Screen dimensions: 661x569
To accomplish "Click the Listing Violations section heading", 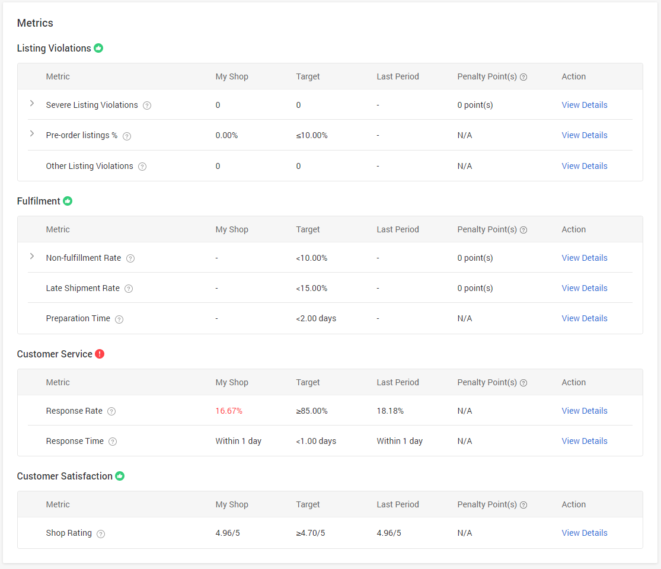I will (x=54, y=48).
